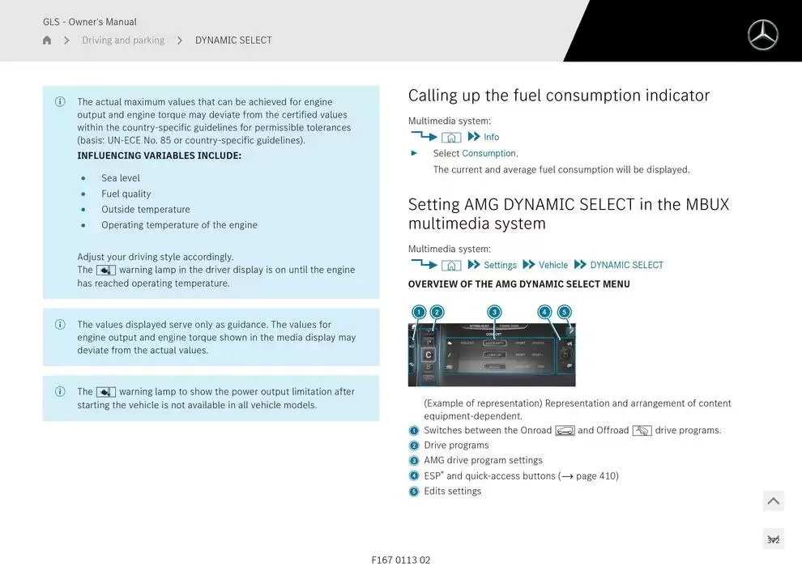Click the Vehicle link
Image resolution: width=802 pixels, height=567 pixels.
tap(553, 265)
